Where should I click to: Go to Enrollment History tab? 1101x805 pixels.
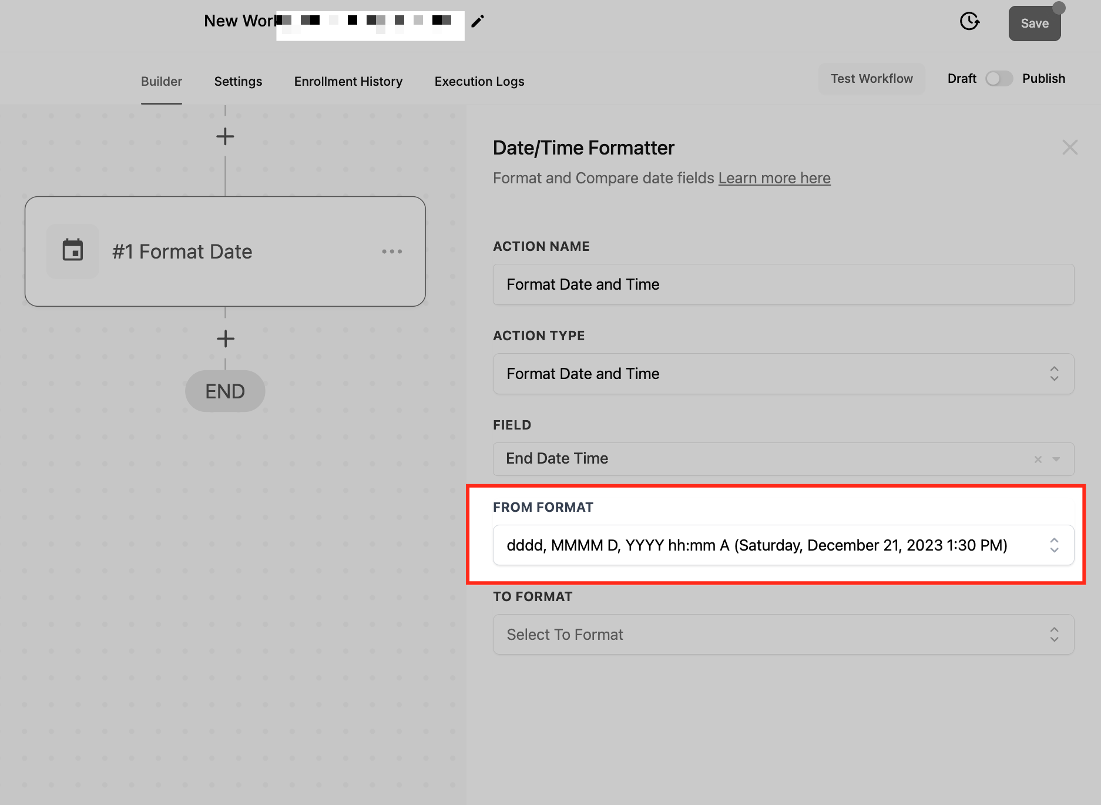(348, 81)
